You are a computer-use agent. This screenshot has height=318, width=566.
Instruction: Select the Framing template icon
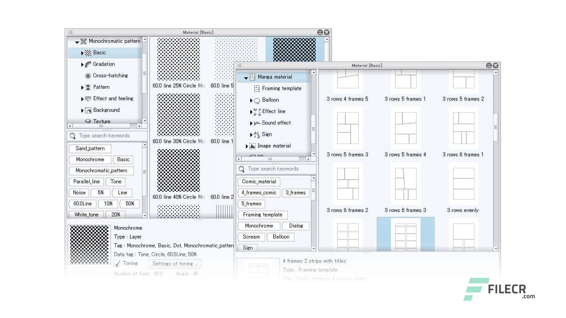tap(257, 88)
